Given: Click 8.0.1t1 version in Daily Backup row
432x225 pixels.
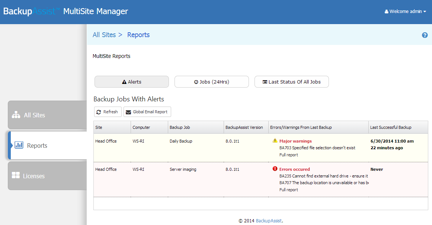Looking at the screenshot, I should point(232,141).
